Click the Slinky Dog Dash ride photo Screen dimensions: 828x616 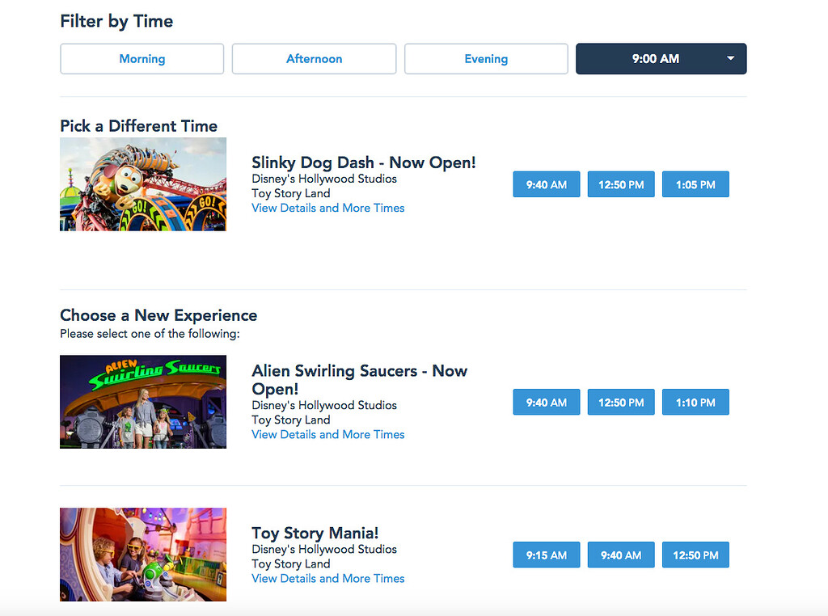(x=142, y=184)
